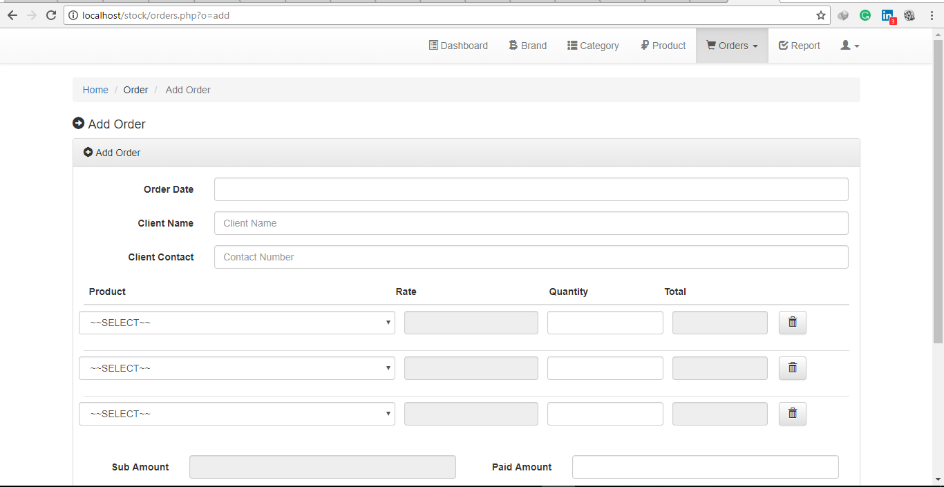Open the first product ~~SELECT~~ dropdown

pos(237,323)
